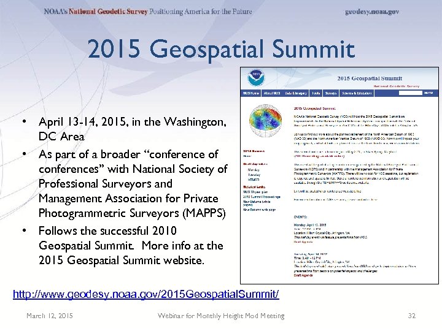Open Tuesday link under Draft Agendas
This screenshot has height=331, width=442.
pyautogui.click(x=254, y=175)
